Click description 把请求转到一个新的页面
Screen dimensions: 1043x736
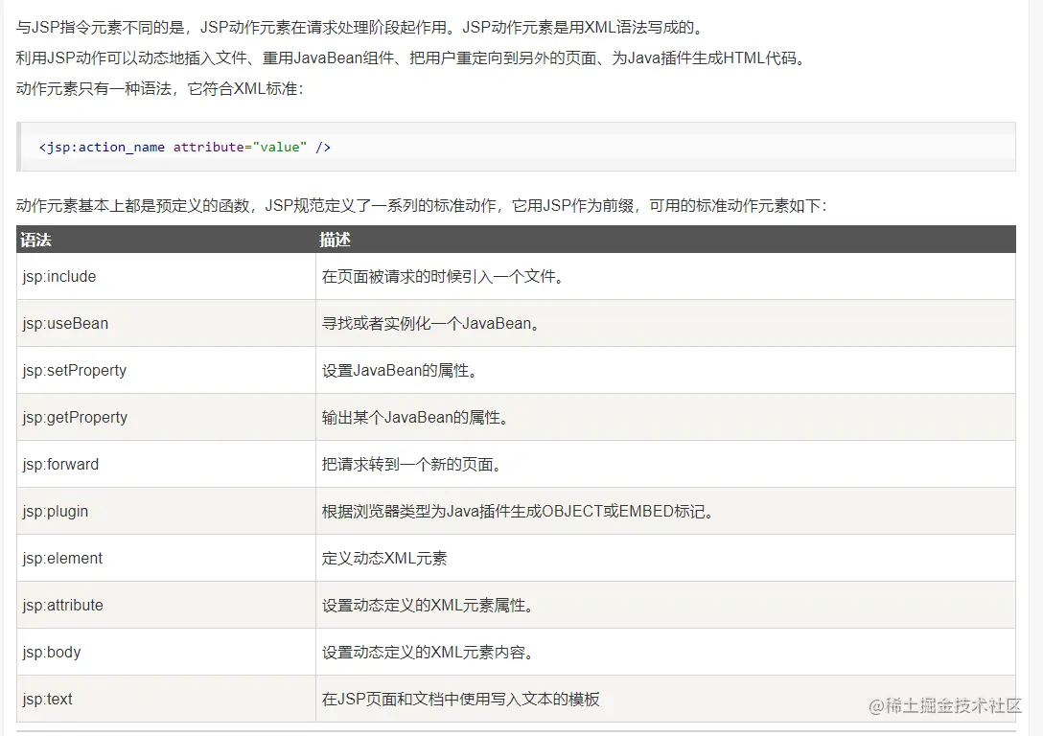click(x=412, y=464)
